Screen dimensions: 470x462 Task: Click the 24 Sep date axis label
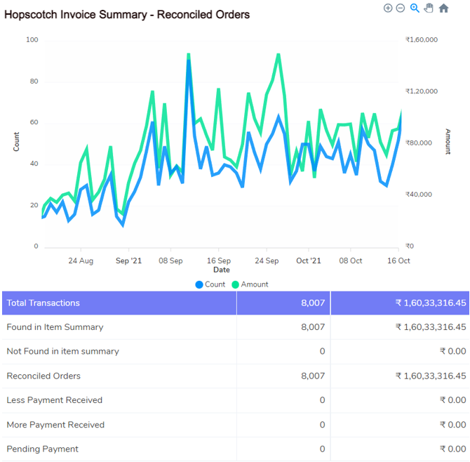(x=267, y=260)
